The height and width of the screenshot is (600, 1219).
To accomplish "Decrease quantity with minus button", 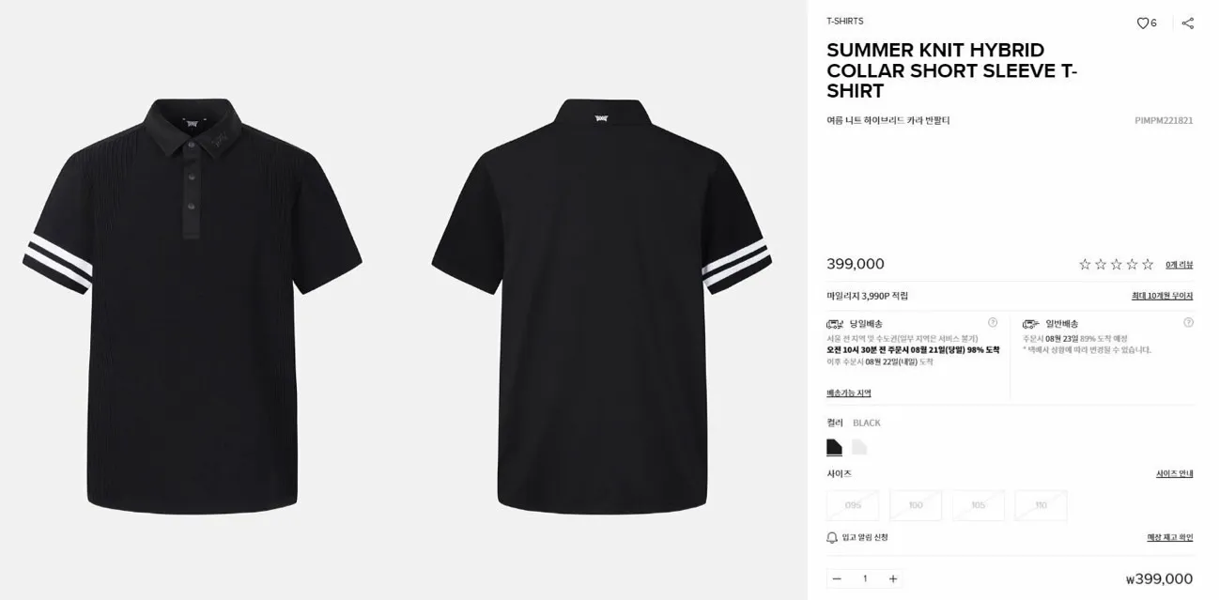I will (x=837, y=578).
